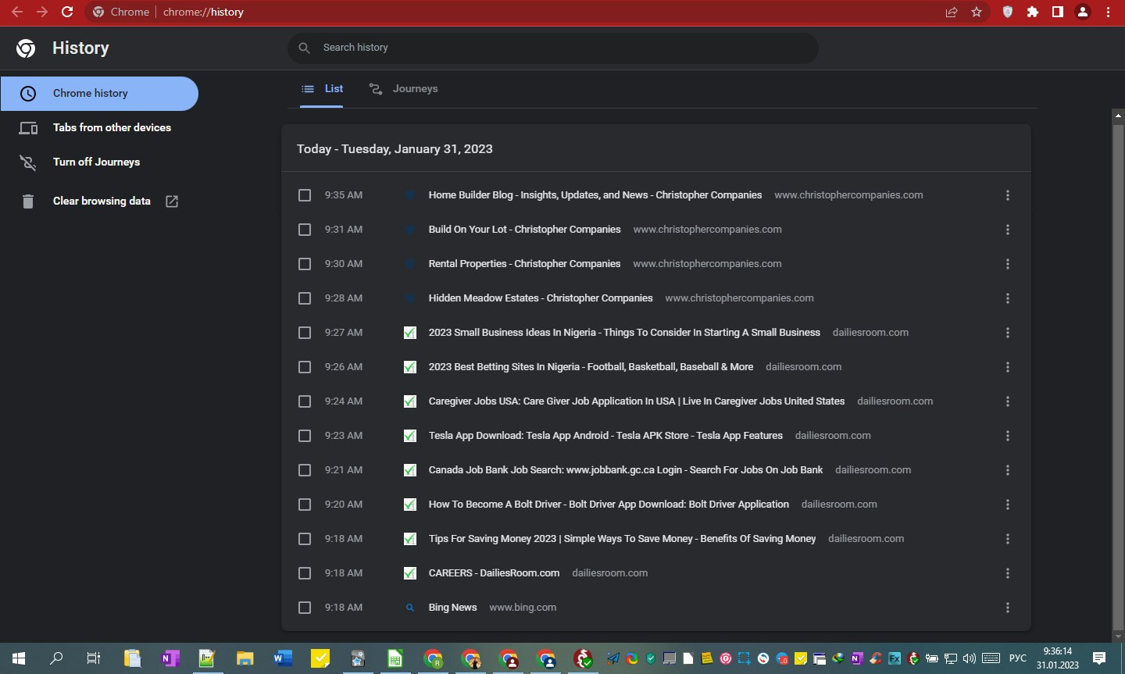Select checkbox for Rental Properties entry
Viewport: 1125px width, 674px height.
click(305, 264)
